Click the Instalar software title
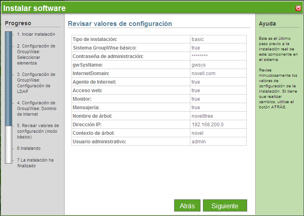This screenshot has height=216, width=304. coord(34,8)
